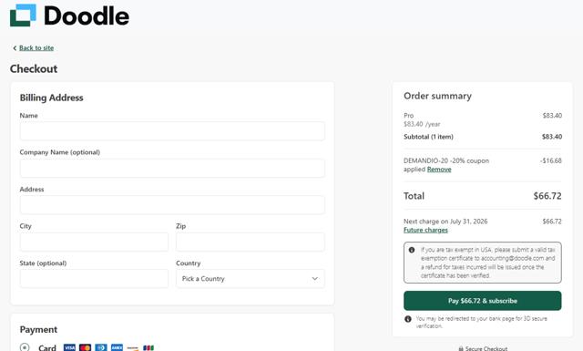
Task: Click the back chevron icon beside Back to site
Action: (15, 48)
